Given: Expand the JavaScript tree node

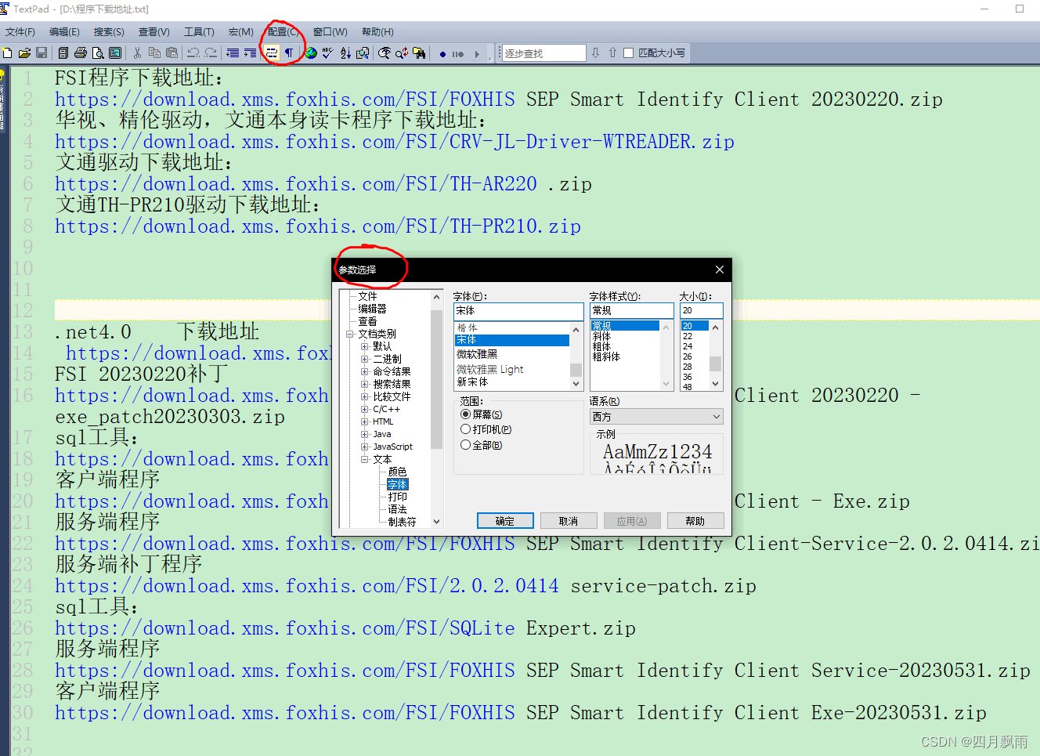Looking at the screenshot, I should click(x=364, y=447).
